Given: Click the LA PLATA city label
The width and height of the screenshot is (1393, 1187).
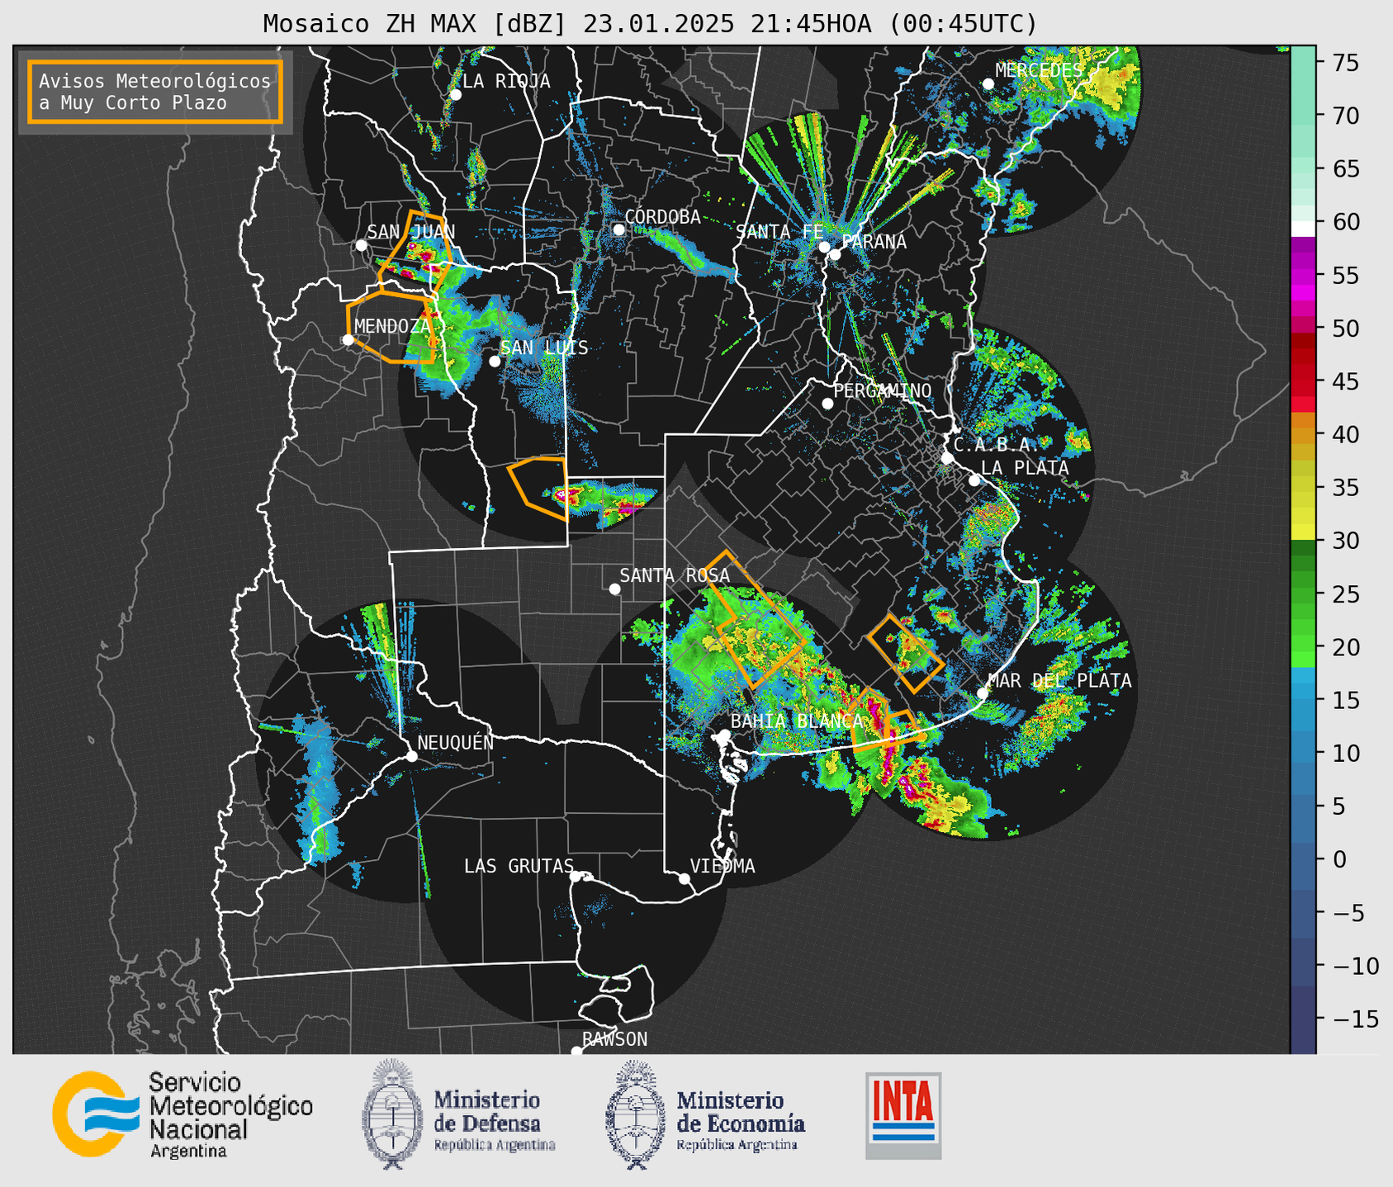Looking at the screenshot, I should (1025, 467).
